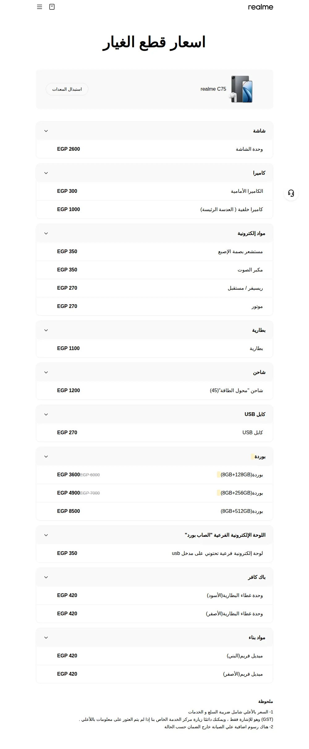Open the shopping bag icon
This screenshot has width=309, height=749.
click(x=52, y=7)
